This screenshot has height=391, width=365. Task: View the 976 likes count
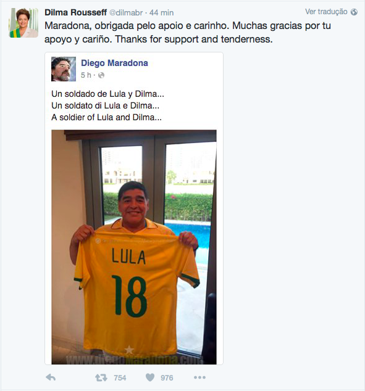pos(167,378)
